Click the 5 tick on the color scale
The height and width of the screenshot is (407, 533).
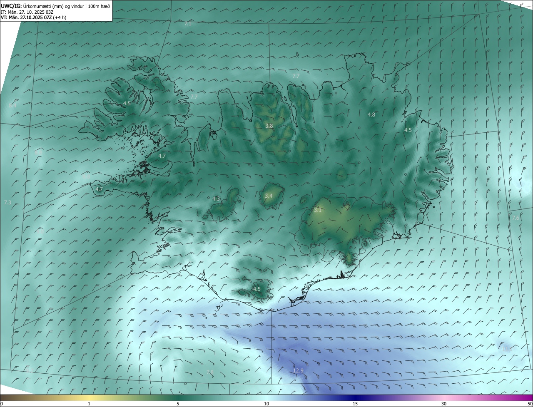click(x=178, y=404)
